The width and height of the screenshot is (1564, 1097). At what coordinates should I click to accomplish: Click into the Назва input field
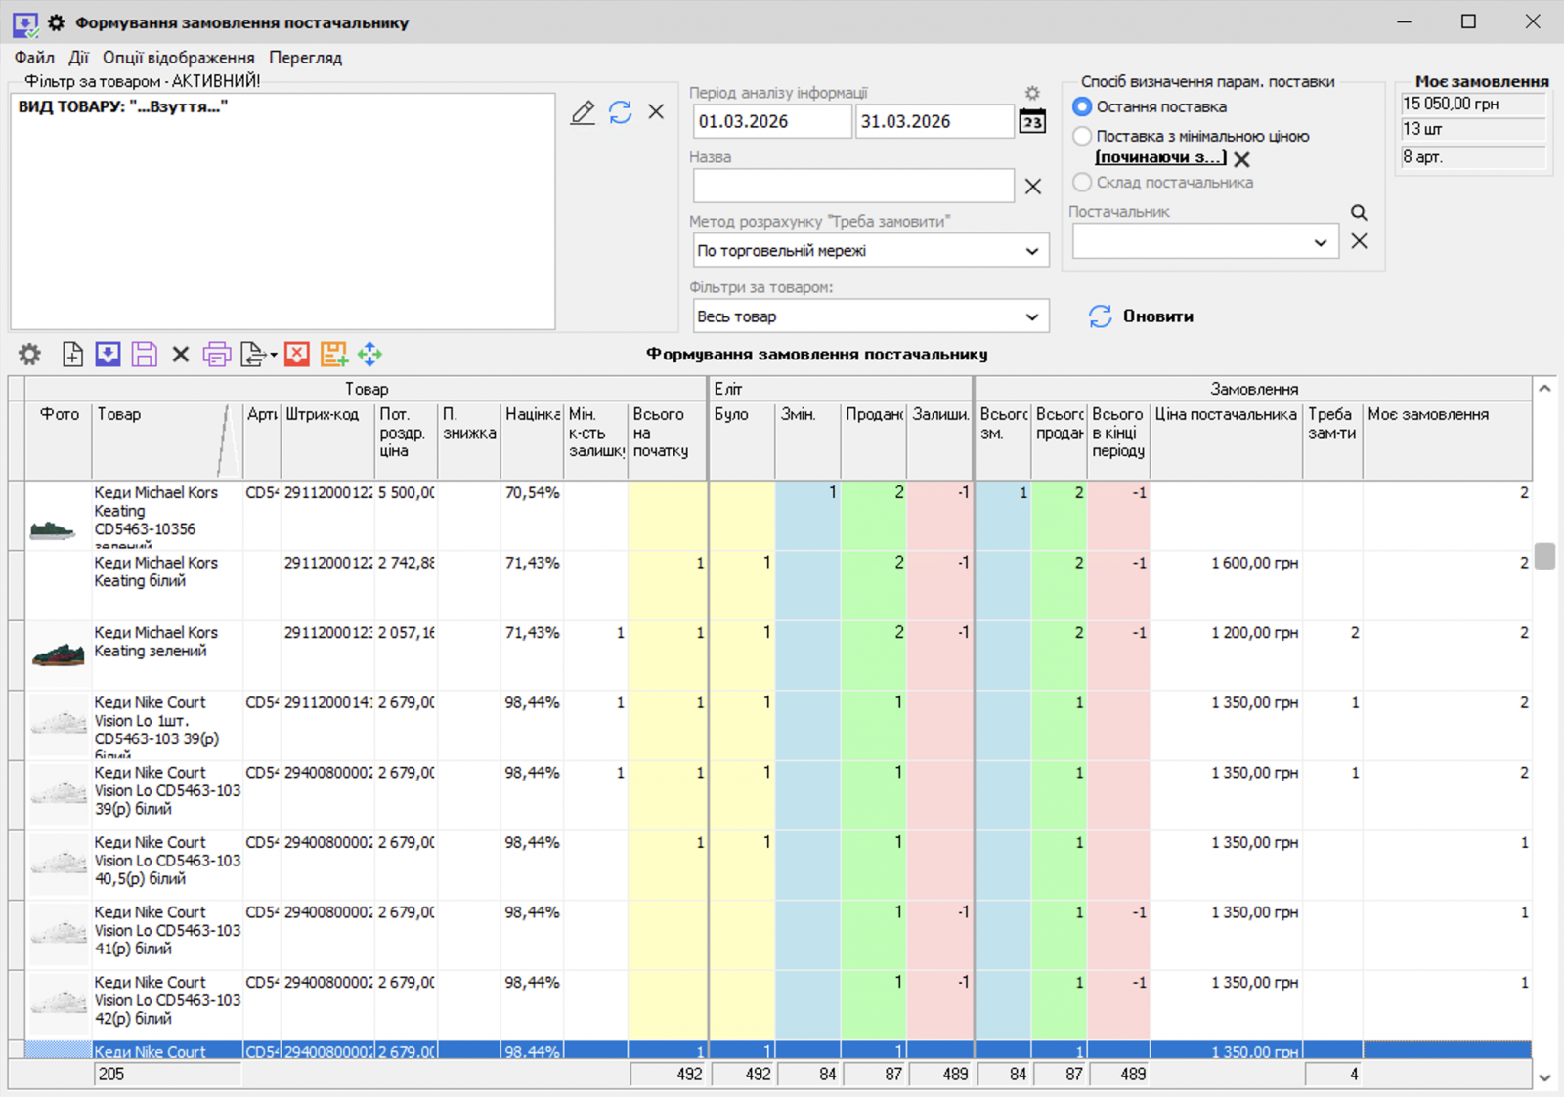pyautogui.click(x=852, y=186)
